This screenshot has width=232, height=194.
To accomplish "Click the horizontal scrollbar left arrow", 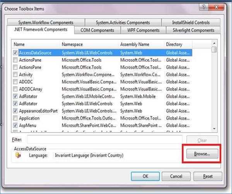I will click(x=15, y=132).
